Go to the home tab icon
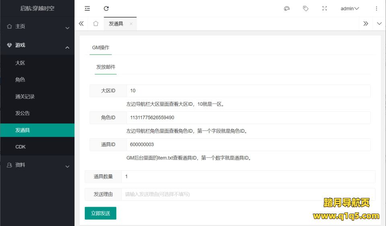This screenshot has height=226, width=386. 96,24
